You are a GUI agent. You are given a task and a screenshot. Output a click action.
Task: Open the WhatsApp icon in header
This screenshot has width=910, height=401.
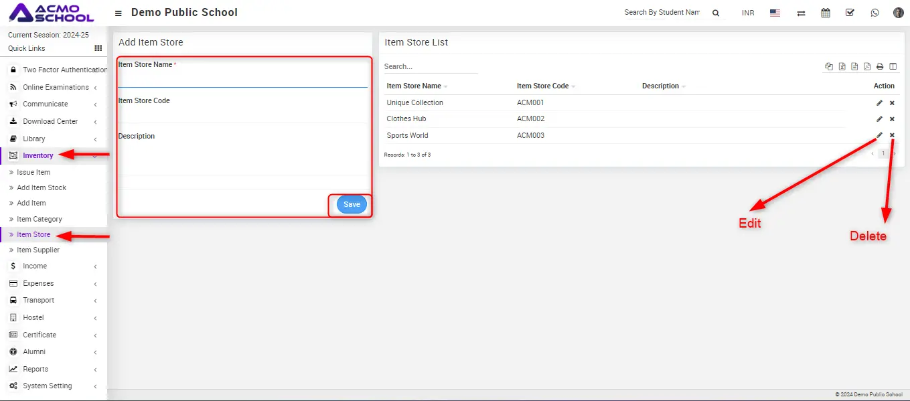pyautogui.click(x=875, y=13)
